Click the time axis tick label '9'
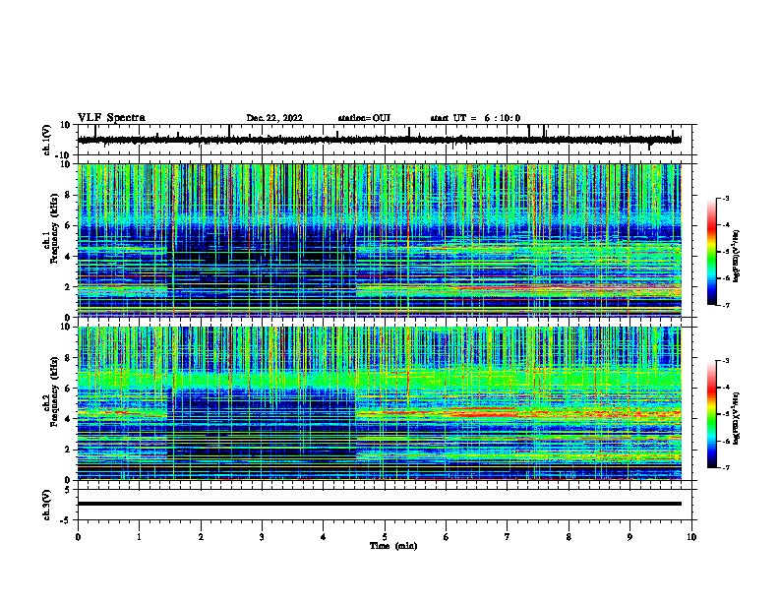Viewport: 779px width, 602px height. [629, 537]
